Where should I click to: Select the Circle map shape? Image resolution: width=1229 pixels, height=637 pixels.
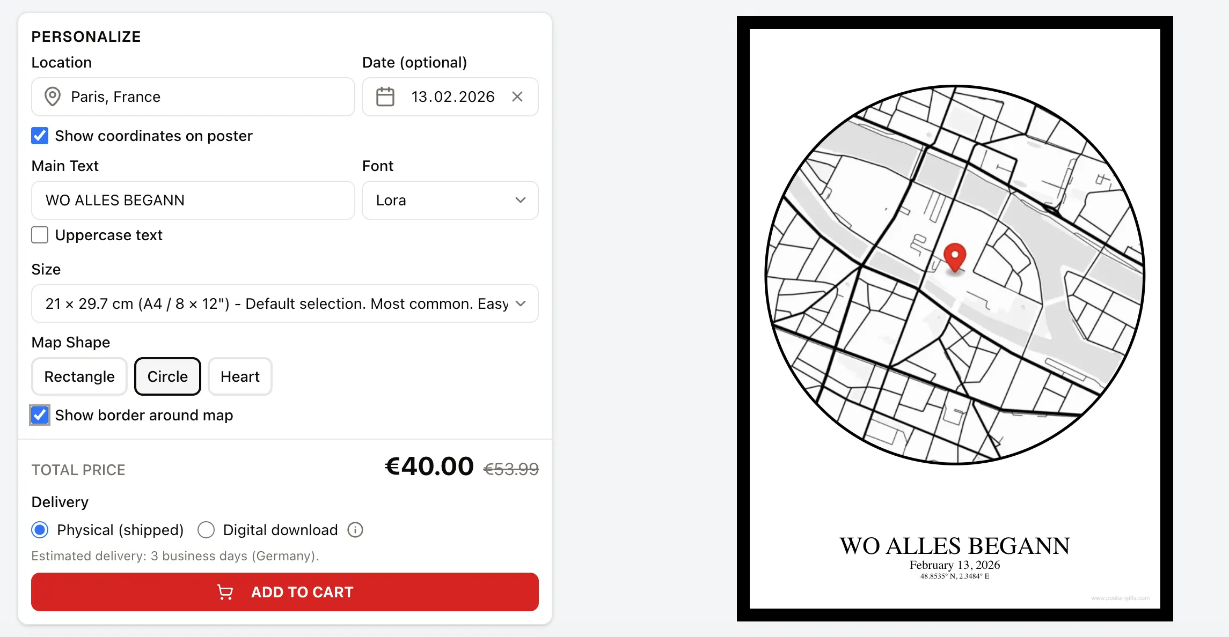point(167,377)
